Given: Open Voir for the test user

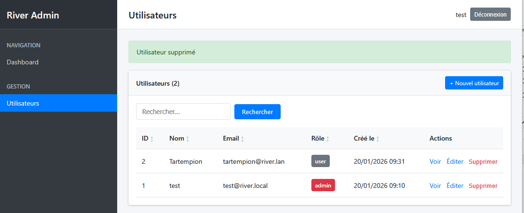Looking at the screenshot, I should click(x=435, y=186).
